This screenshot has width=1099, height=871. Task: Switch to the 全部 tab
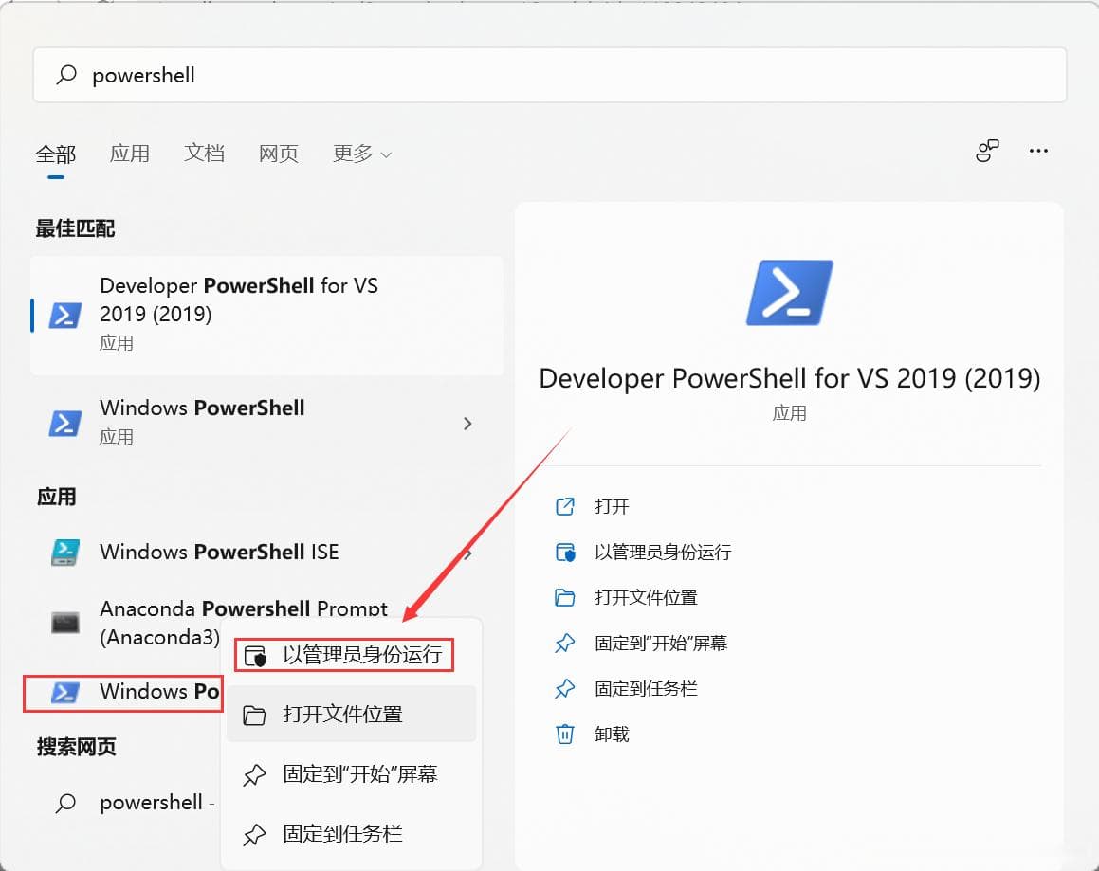[x=56, y=154]
